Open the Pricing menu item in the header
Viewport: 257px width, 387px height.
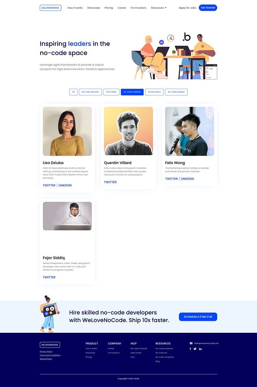click(x=109, y=8)
